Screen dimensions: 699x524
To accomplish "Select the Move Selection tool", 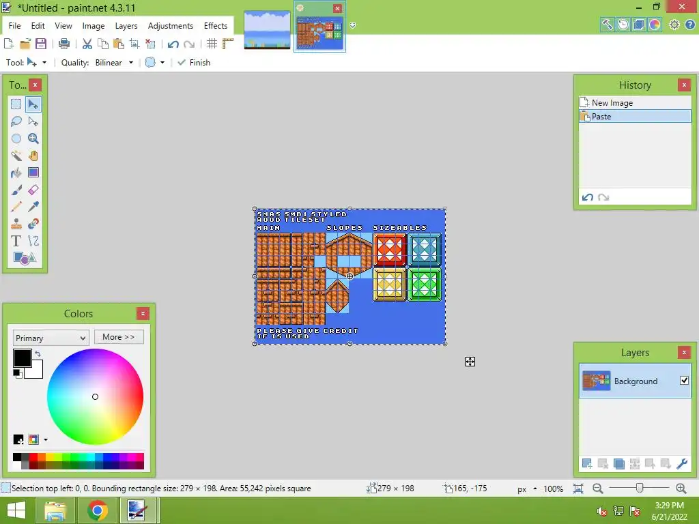I will pos(33,121).
